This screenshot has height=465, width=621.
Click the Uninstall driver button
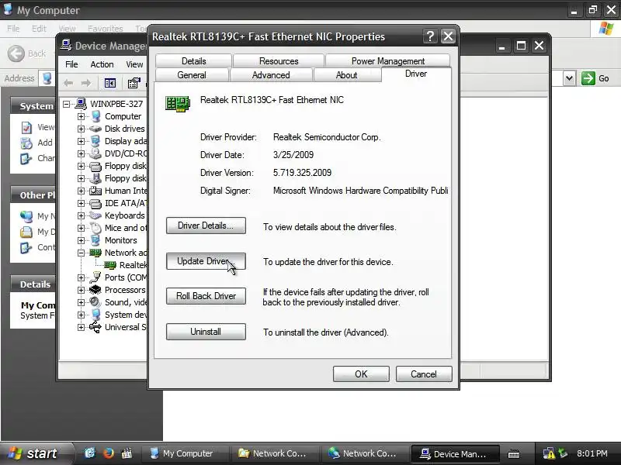coord(206,332)
